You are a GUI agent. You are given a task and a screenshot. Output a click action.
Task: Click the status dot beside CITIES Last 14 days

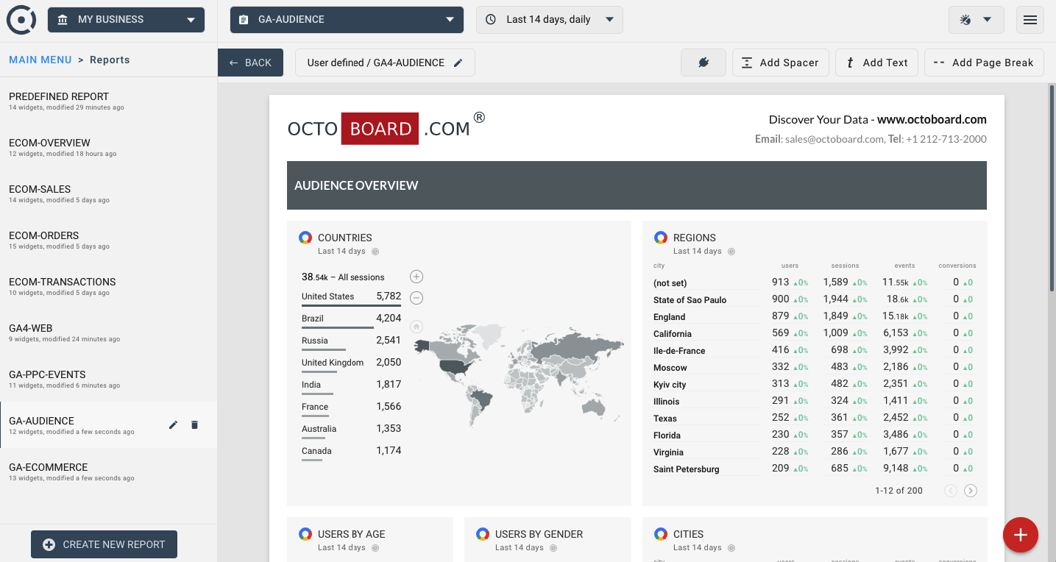point(731,548)
